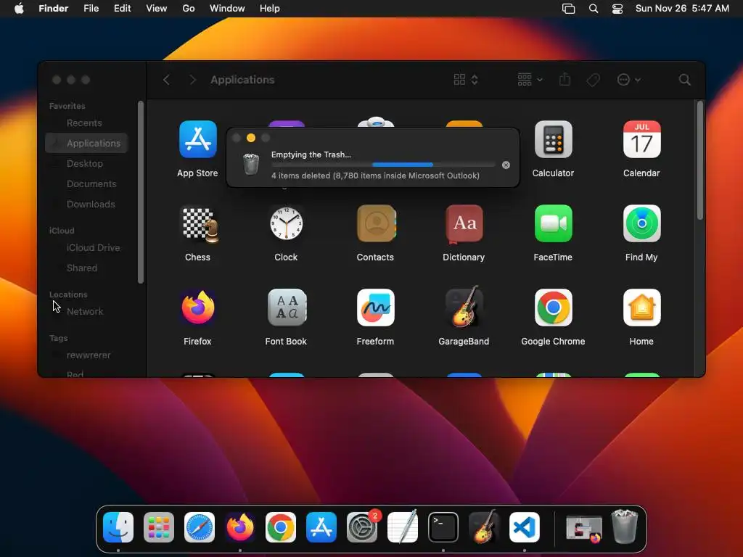Open Terminal from the Dock

(x=443, y=527)
